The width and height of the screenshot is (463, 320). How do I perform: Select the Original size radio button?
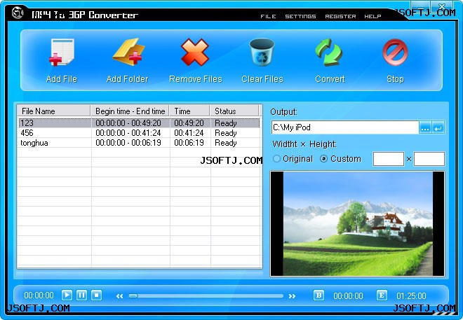tap(276, 159)
